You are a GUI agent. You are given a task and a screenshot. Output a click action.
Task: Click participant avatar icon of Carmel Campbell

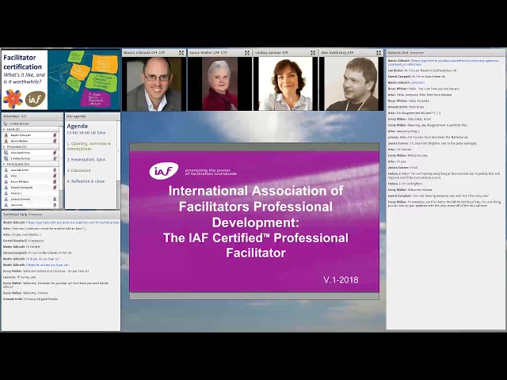[x=6, y=188]
